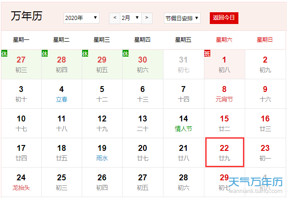Select February 17 廿四 date
The width and height of the screenshot is (287, 198).
coord(21,153)
